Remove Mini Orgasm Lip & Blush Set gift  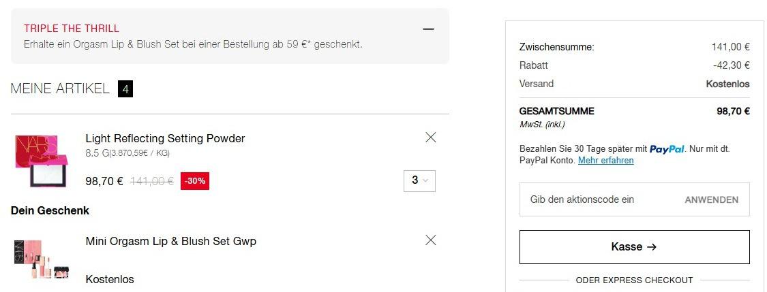(430, 240)
